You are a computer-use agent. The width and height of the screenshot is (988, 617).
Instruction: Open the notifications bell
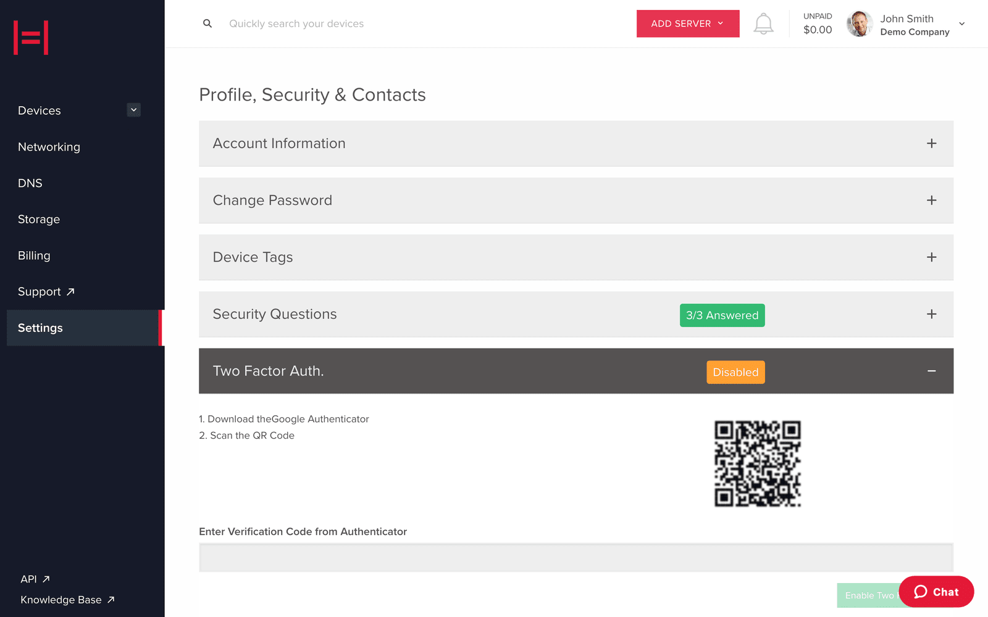pos(763,24)
